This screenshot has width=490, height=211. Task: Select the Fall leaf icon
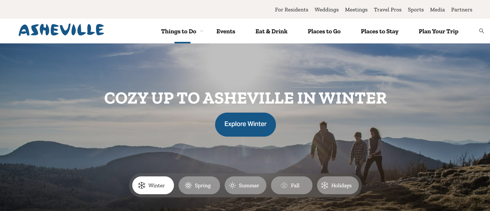[x=284, y=185]
